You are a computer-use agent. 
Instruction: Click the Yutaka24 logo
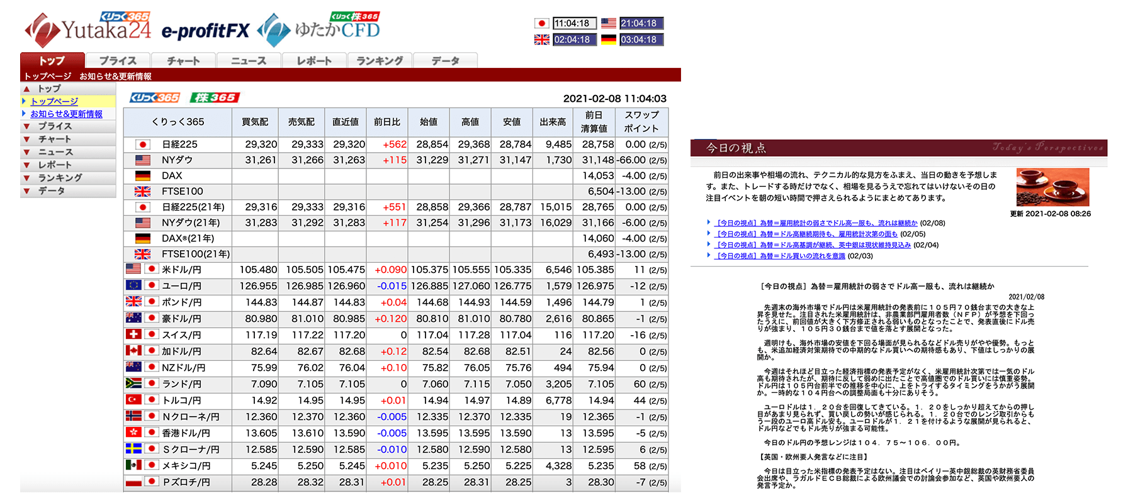pos(87,29)
